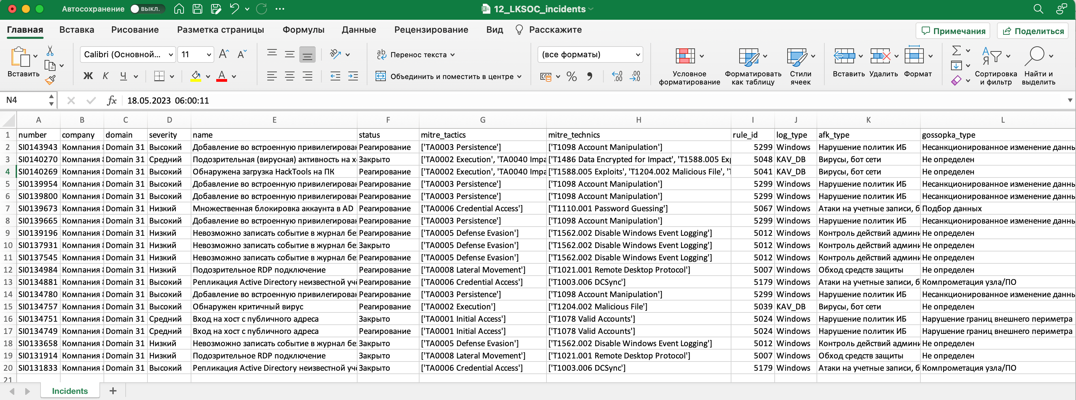This screenshot has height=400, width=1076.
Task: Toggle bold formatting (Ж)
Action: (x=88, y=76)
